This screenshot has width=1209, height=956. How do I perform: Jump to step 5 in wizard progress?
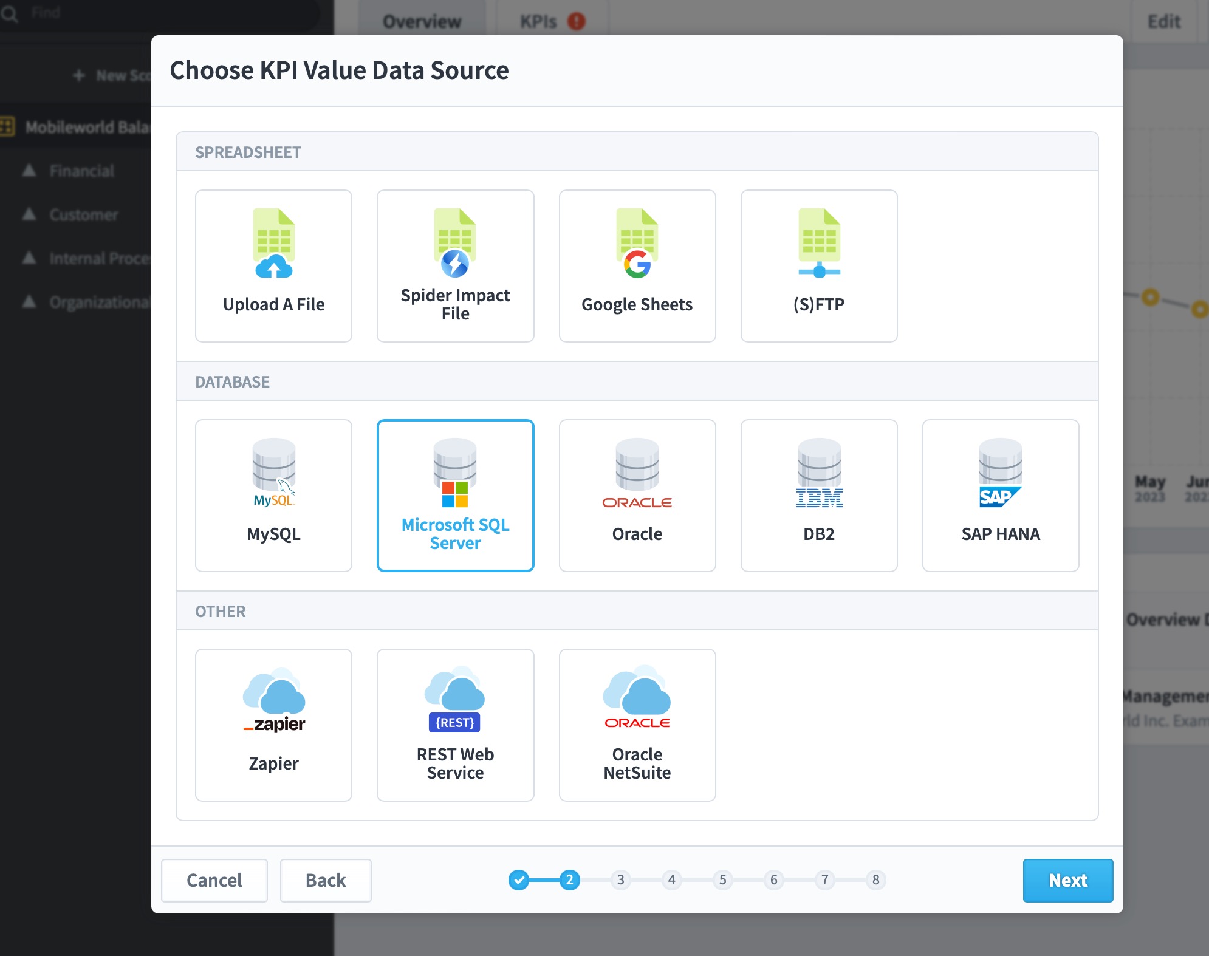[722, 879]
